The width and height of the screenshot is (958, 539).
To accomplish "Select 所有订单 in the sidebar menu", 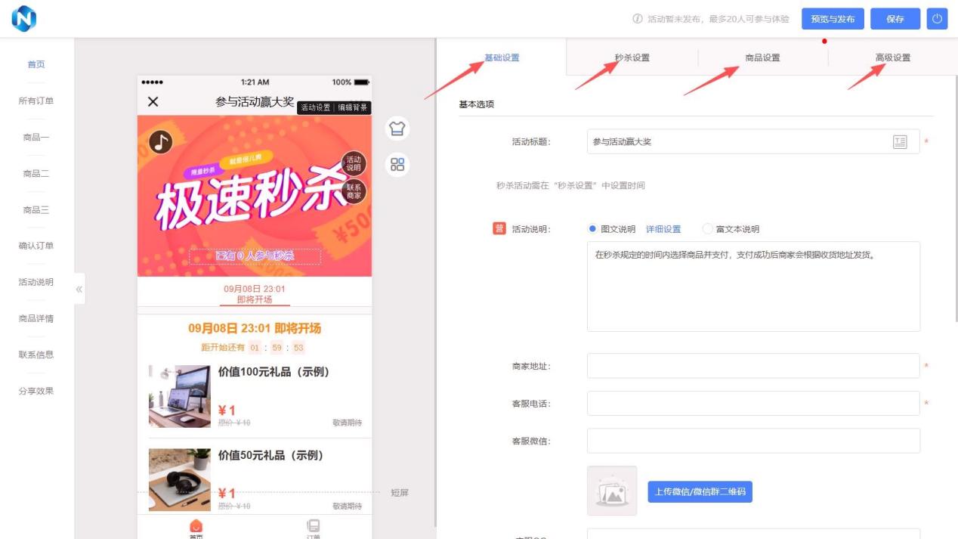I will [x=35, y=98].
